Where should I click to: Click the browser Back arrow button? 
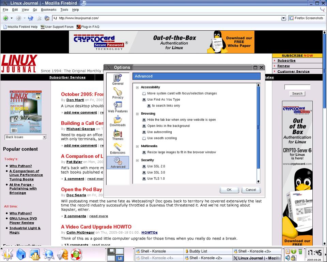[x=6, y=18]
